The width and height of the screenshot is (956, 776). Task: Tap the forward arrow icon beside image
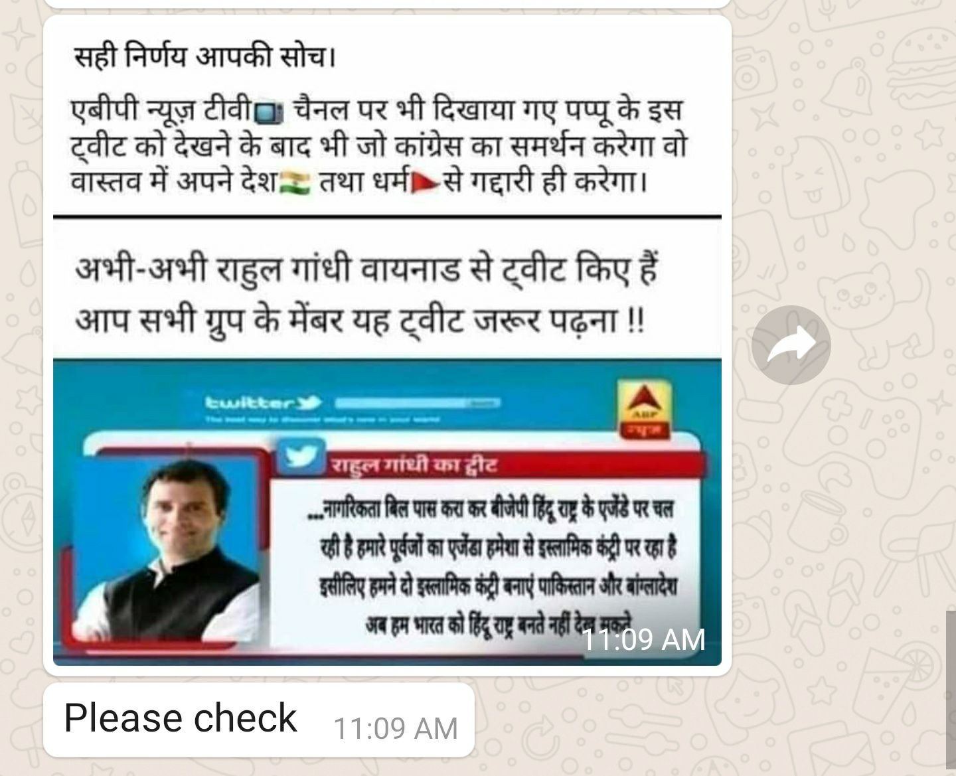[791, 345]
